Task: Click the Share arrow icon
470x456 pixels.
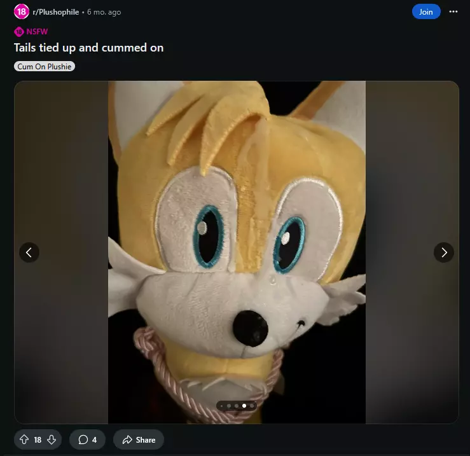Action: (x=127, y=439)
